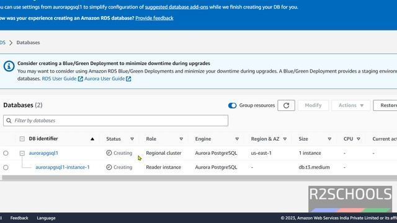Click the refresh databases button
The height and width of the screenshot is (223, 397).
point(286,105)
